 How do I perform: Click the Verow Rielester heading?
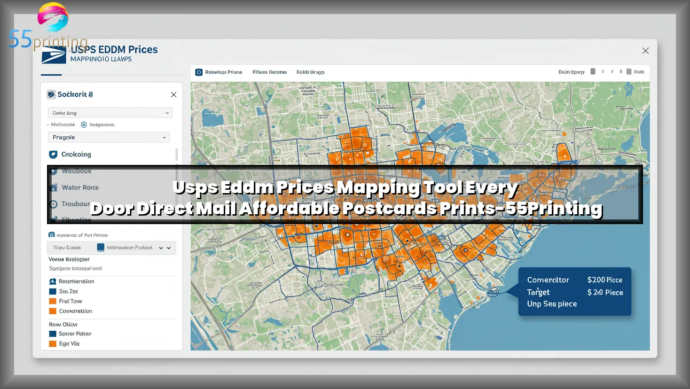click(69, 259)
